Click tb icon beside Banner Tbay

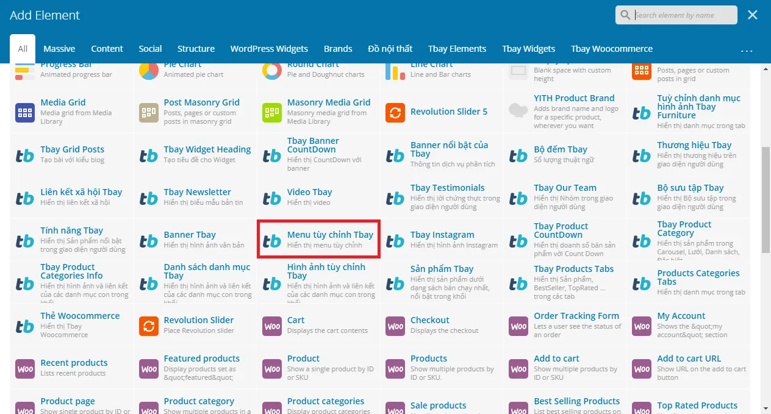[149, 241]
